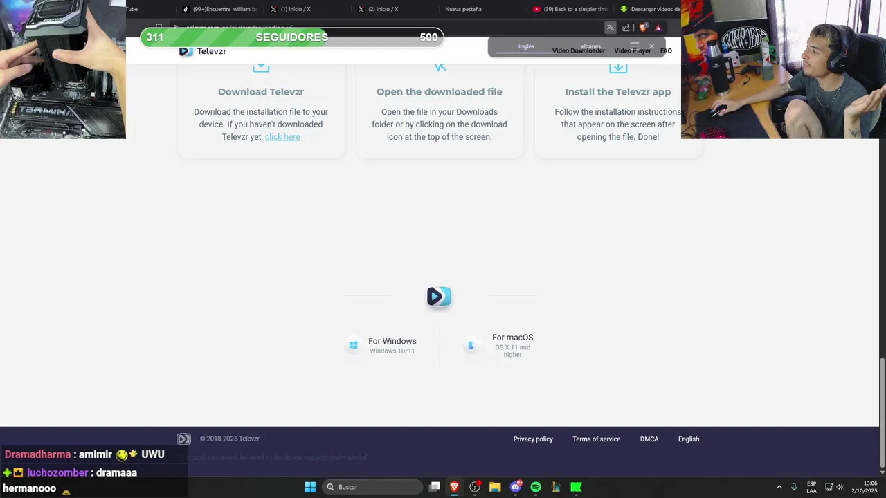Screen dimensions: 886x498
Task: Open the Terms of service footer link
Action: point(596,439)
